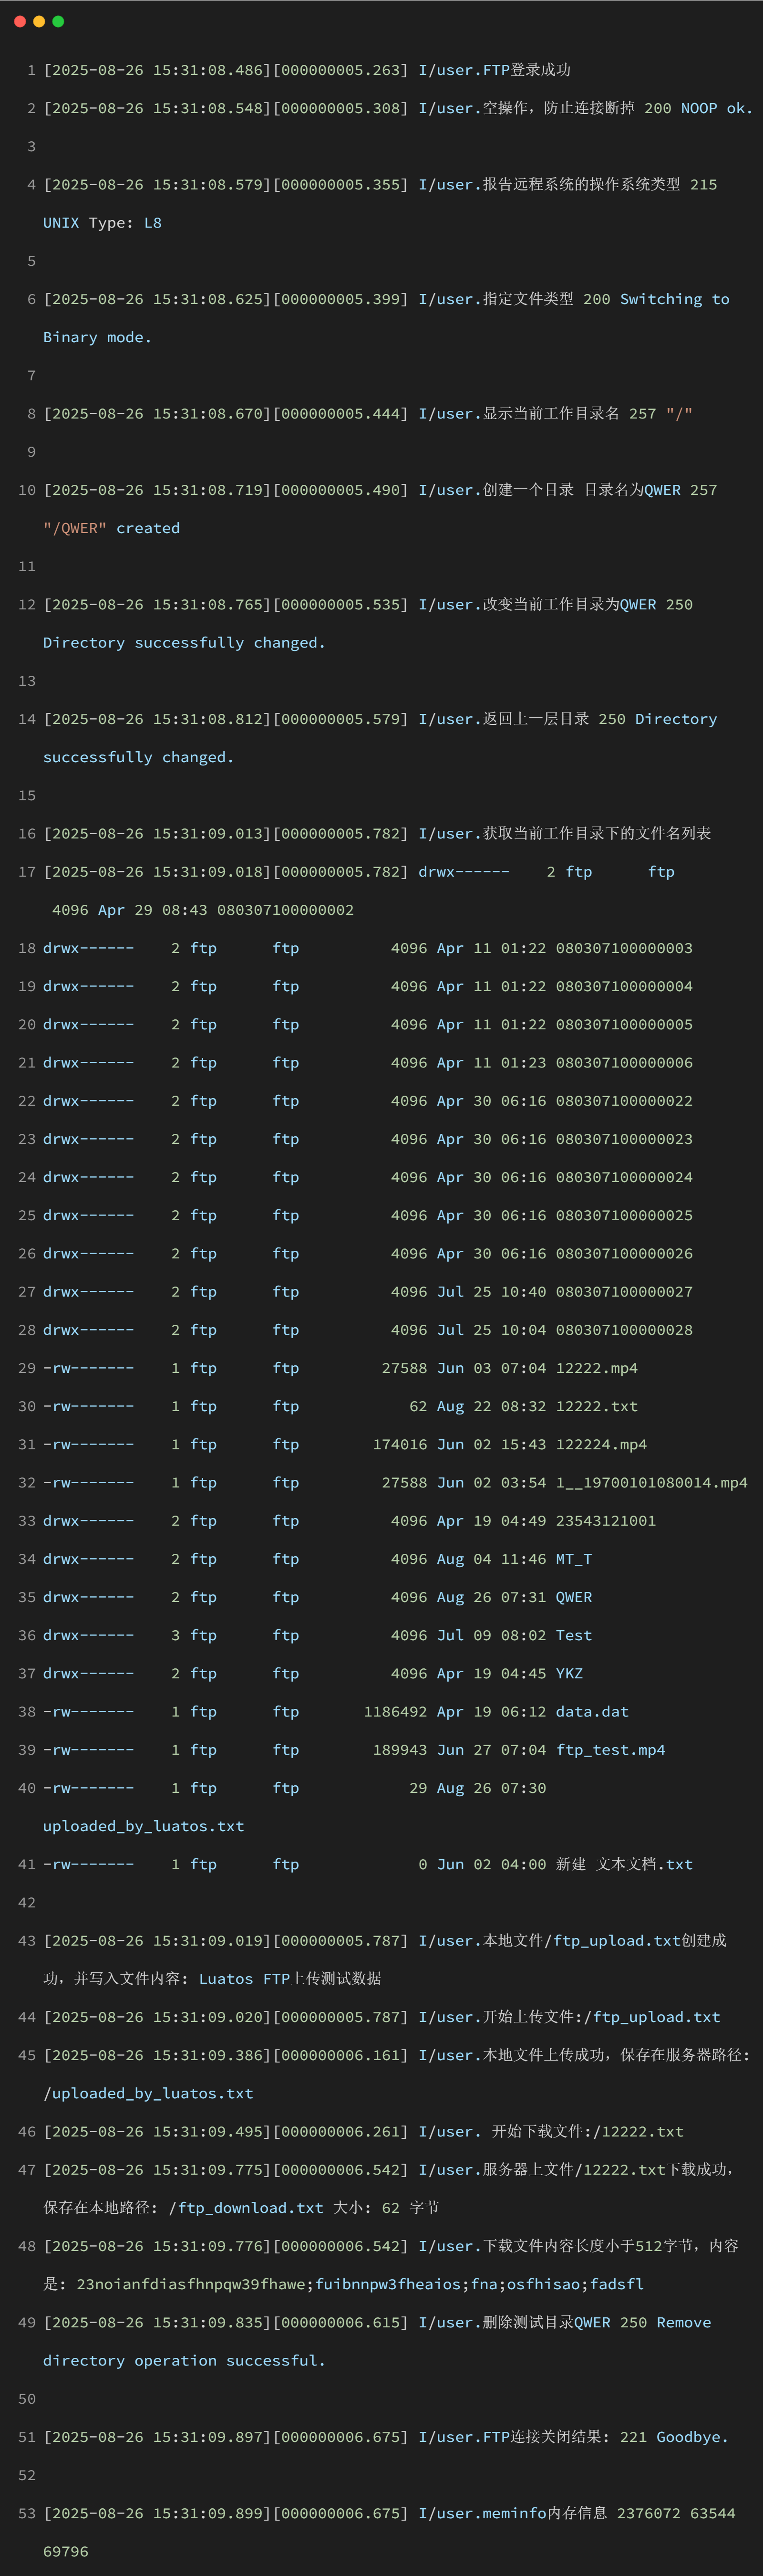Minimize the window using the yellow button
Image resolution: width=763 pixels, height=2576 pixels.
tap(39, 21)
